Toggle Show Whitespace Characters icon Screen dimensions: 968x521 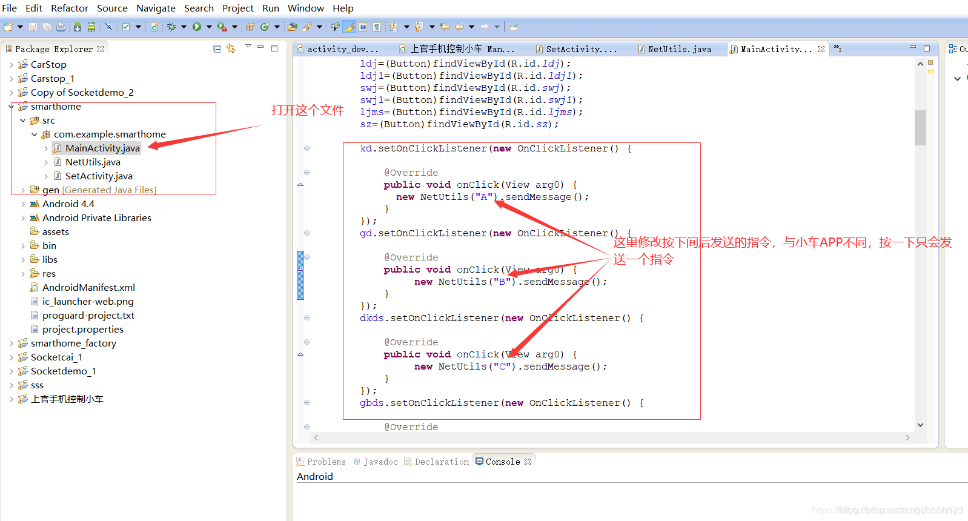377,27
